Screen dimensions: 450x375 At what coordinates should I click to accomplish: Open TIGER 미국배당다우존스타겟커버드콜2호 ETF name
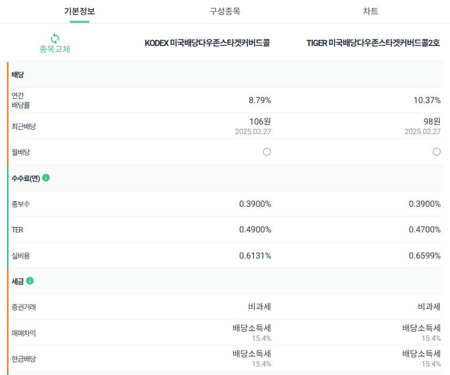(x=373, y=43)
